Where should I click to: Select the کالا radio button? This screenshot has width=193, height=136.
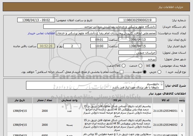tap(153, 66)
